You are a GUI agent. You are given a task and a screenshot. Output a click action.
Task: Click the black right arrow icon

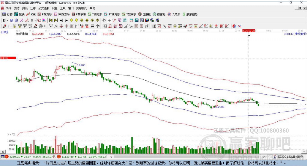click(66, 20)
